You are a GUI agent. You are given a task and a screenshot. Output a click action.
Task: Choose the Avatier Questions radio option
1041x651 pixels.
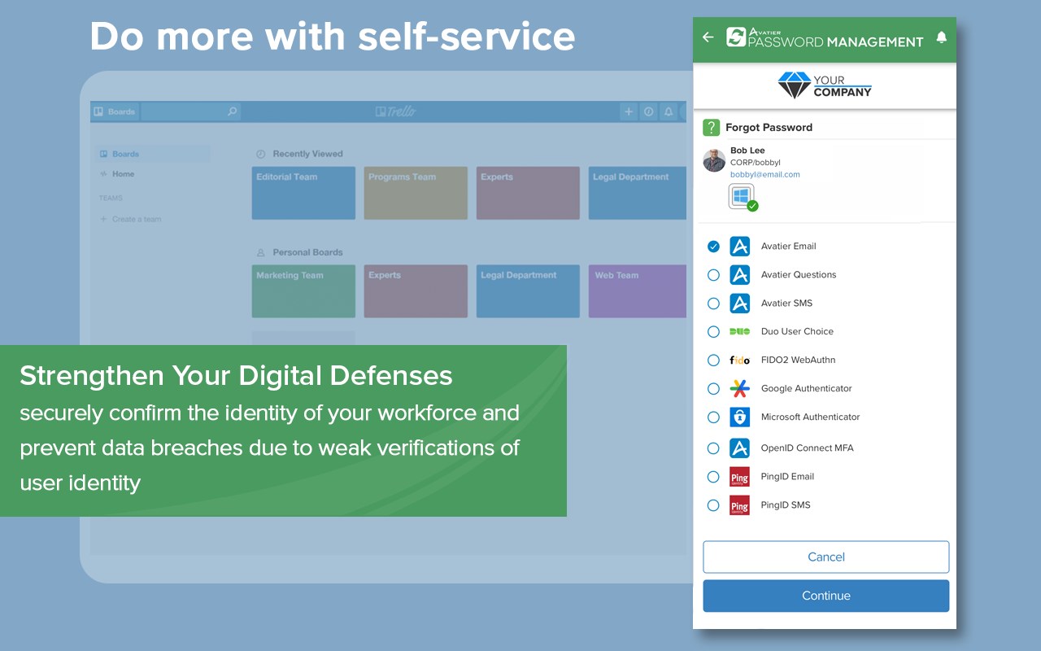713,275
